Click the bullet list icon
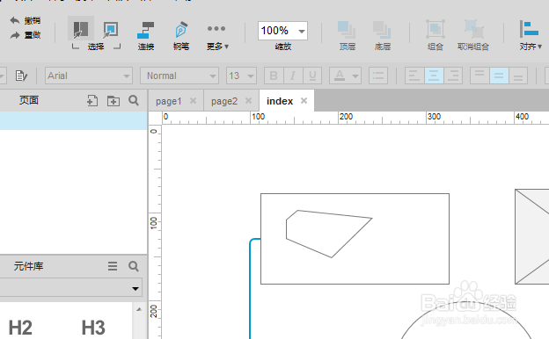This screenshot has height=339, width=549. [x=378, y=76]
